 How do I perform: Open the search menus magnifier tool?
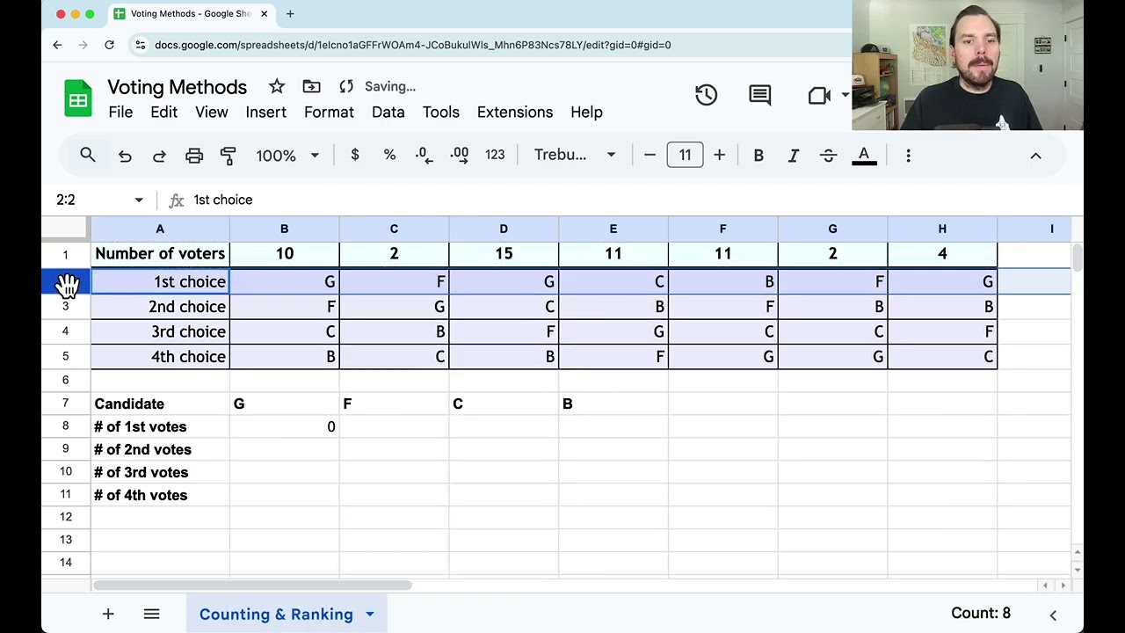tap(88, 155)
